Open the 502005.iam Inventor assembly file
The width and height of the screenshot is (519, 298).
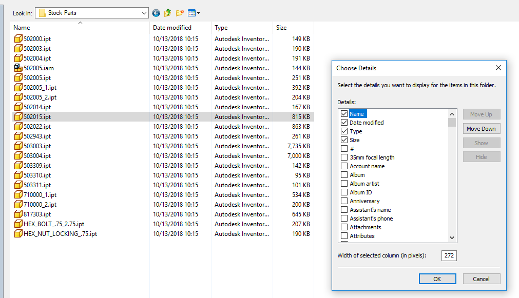coord(34,68)
